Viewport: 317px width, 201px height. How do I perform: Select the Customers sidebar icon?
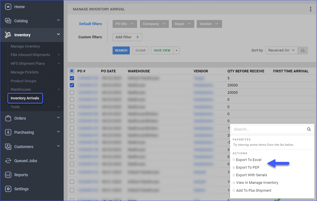tap(8, 146)
